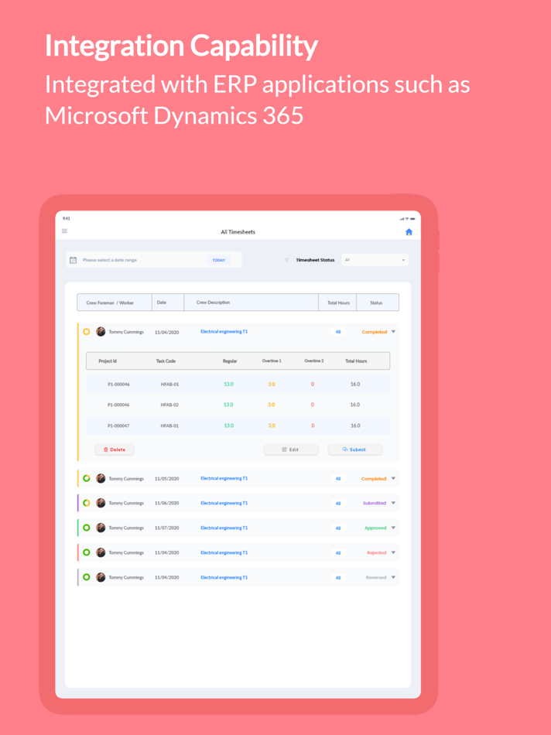Click 'HFAB-02' task code cell

[169, 405]
